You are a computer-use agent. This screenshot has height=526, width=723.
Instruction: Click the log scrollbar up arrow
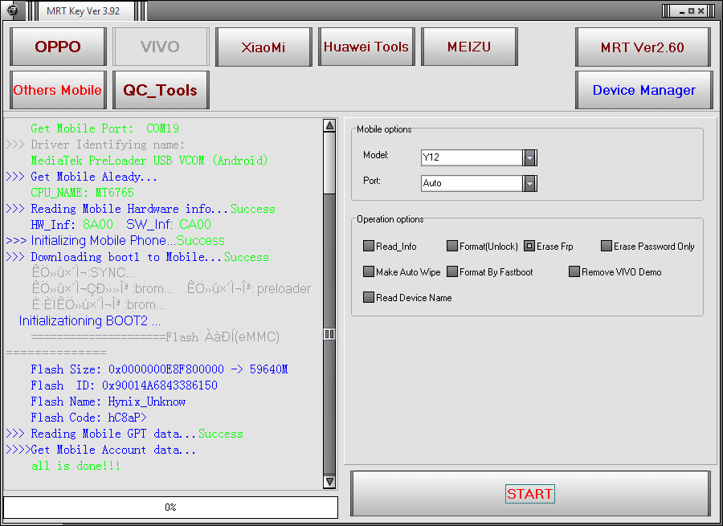click(329, 125)
